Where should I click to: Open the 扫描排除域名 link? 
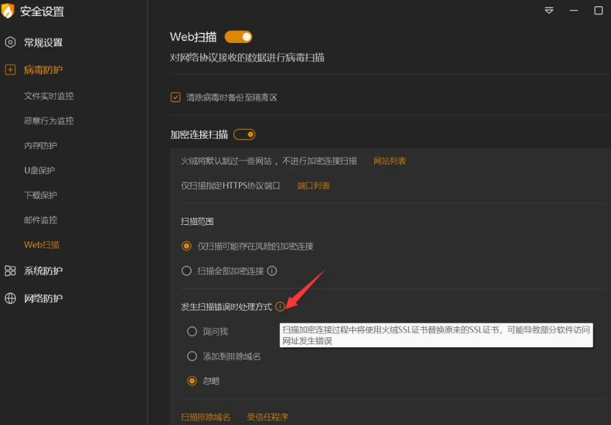tap(206, 417)
